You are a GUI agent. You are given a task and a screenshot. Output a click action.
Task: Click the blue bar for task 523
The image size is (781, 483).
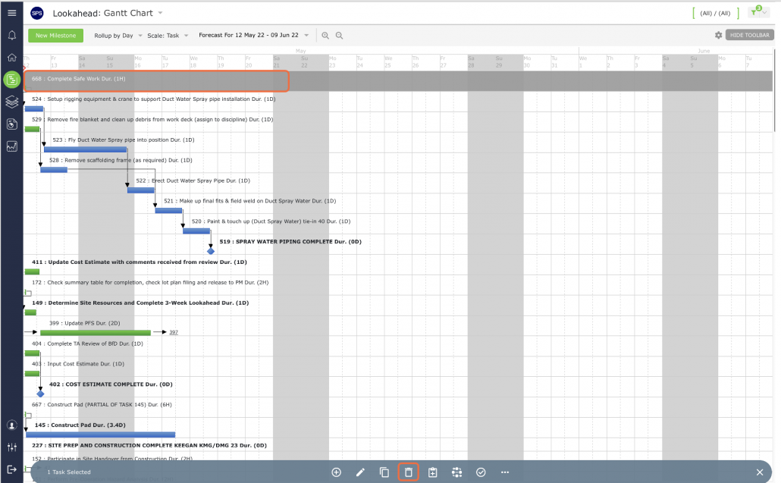coord(85,149)
